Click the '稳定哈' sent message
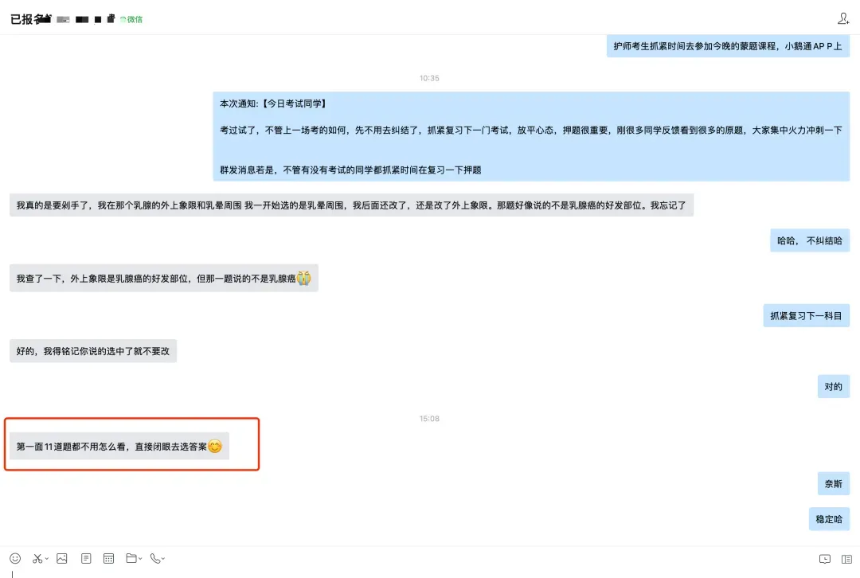Image resolution: width=860 pixels, height=578 pixels. (829, 519)
